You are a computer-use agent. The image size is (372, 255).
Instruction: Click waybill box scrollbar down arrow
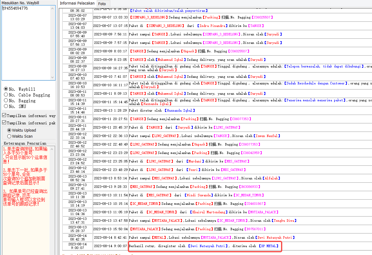pyautogui.click(x=53, y=77)
